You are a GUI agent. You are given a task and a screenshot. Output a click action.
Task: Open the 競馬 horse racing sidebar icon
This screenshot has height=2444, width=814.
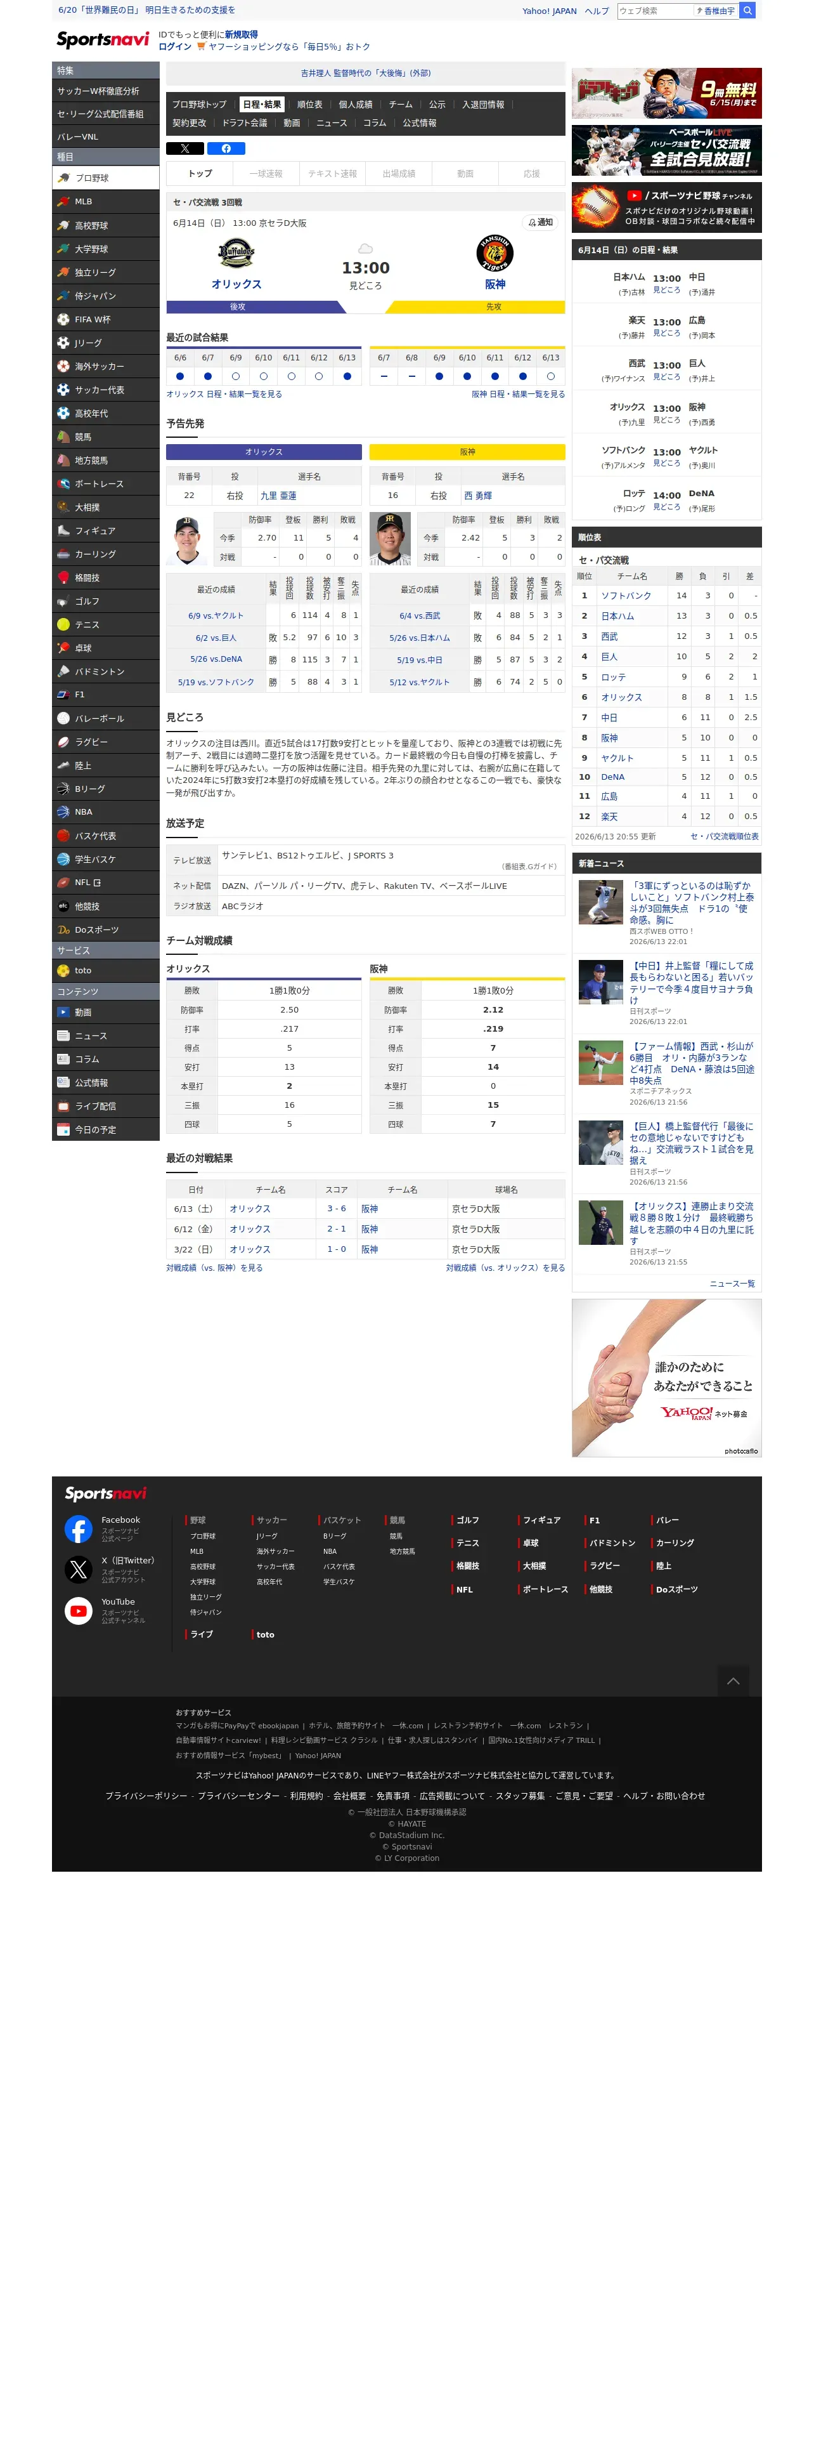pyautogui.click(x=63, y=437)
